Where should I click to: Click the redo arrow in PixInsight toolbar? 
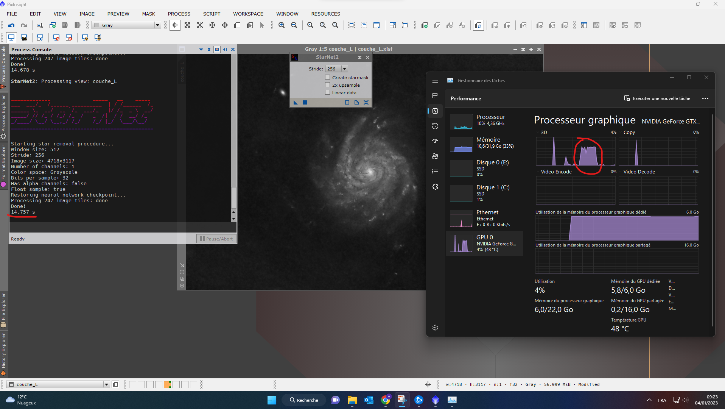[24, 25]
